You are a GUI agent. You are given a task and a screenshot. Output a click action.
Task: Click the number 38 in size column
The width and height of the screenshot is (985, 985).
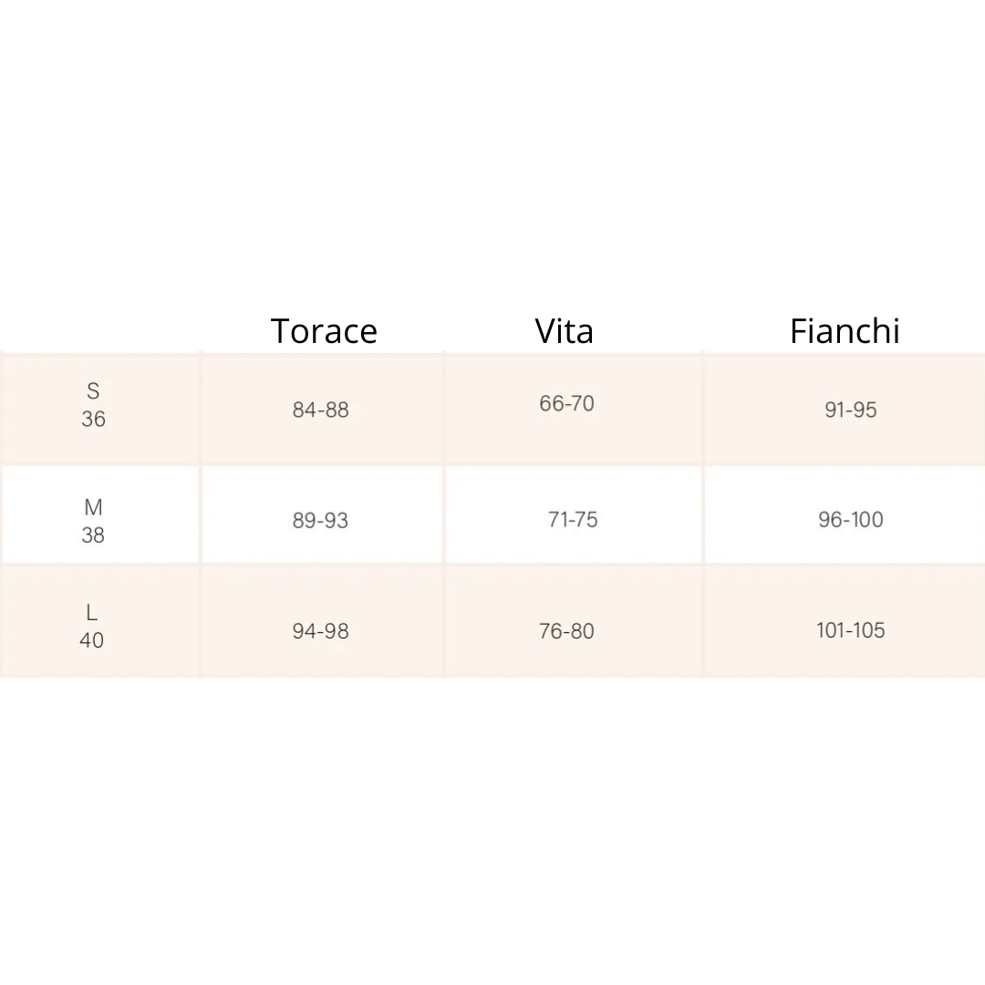coord(93,535)
